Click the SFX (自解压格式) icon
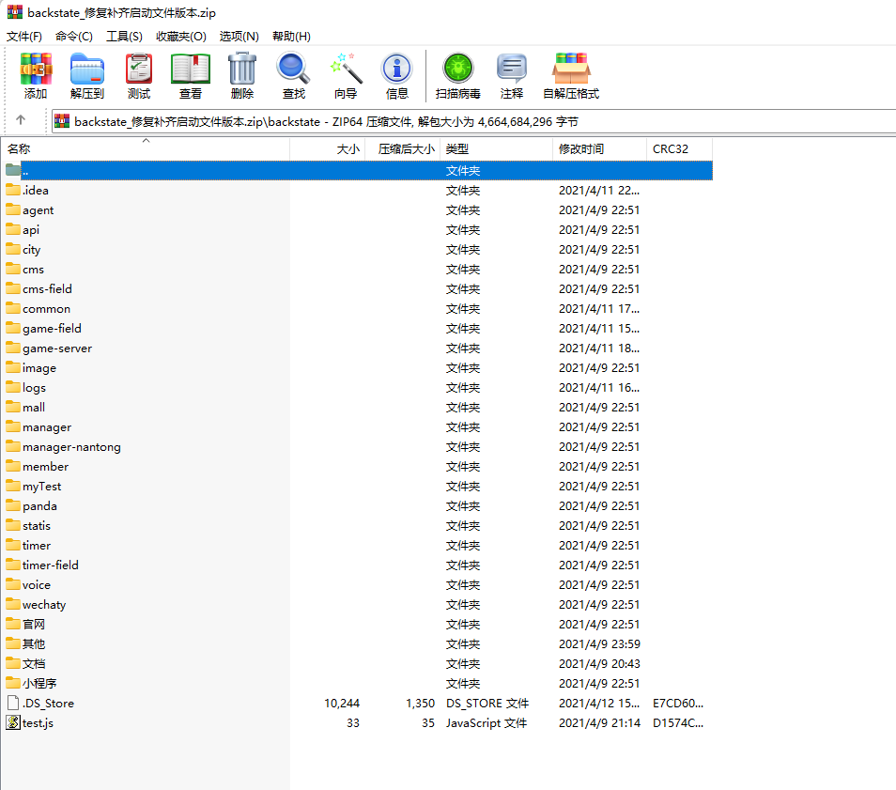Image resolution: width=896 pixels, height=790 pixels. pos(571,76)
